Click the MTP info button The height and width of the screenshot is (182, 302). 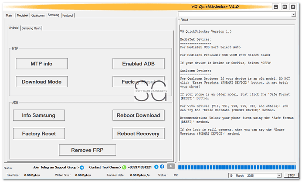point(42,64)
